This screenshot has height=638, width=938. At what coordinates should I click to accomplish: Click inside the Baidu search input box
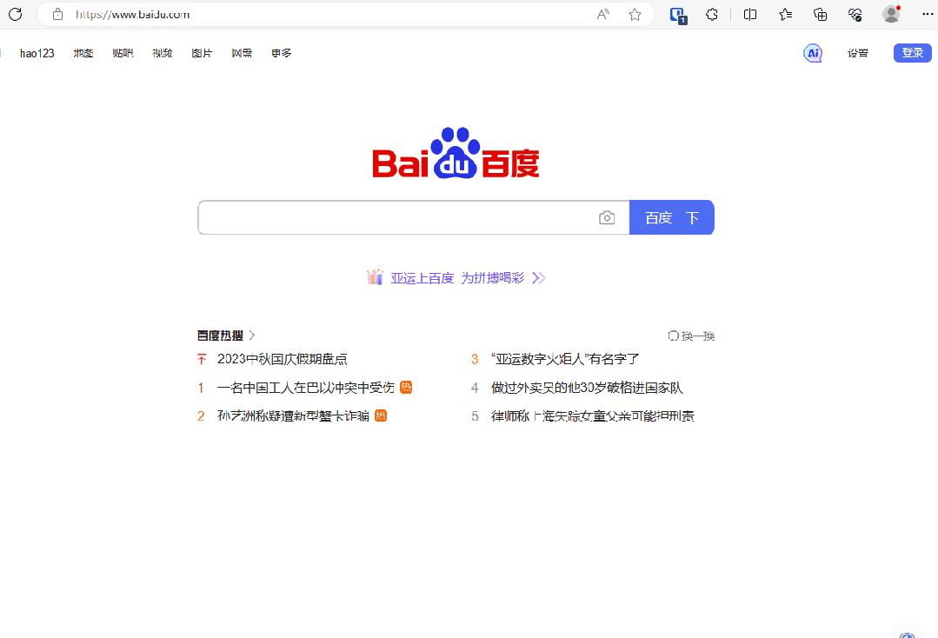(400, 217)
